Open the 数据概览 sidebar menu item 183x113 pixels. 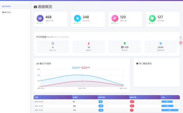click(15, 6)
